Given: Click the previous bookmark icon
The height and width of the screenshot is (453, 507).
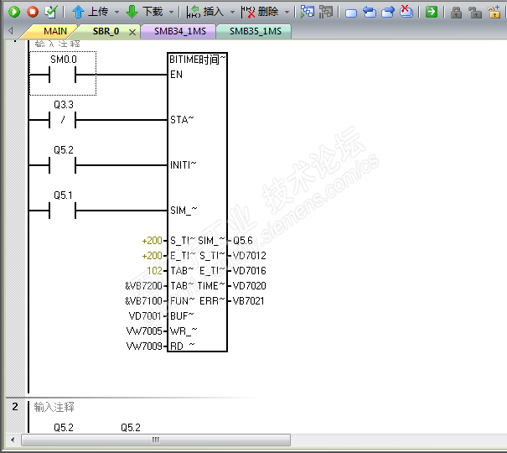Looking at the screenshot, I should coord(370,12).
